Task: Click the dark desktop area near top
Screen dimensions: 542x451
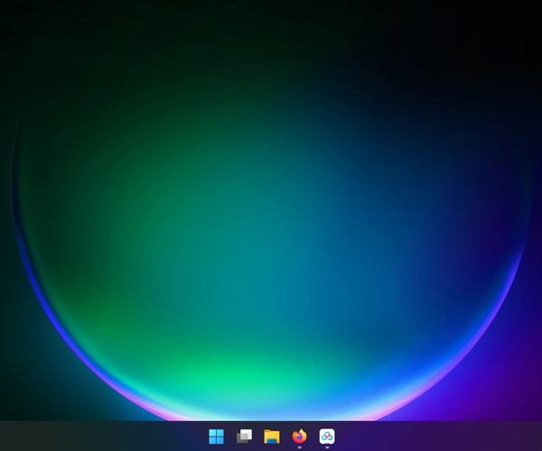Action: (x=271, y=18)
